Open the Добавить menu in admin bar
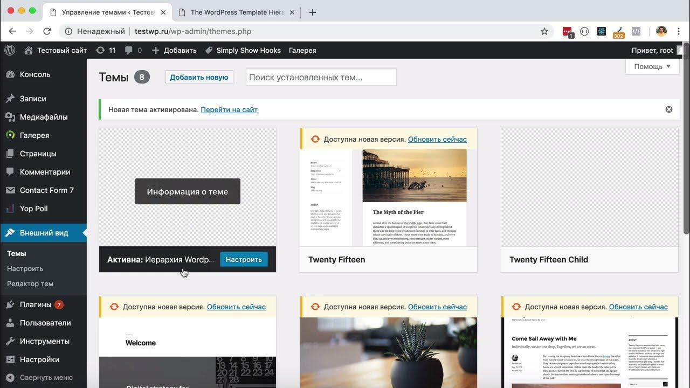Screen dimensions: 690x388 pyautogui.click(x=174, y=50)
